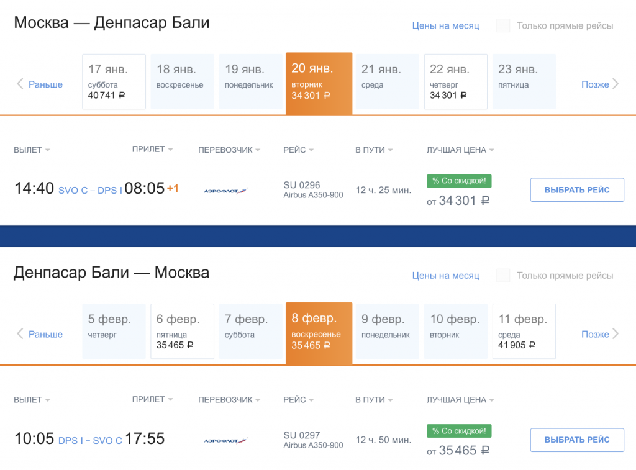The height and width of the screenshot is (470, 636).
Task: Open month prices for Moscow — Denpasar
Action: click(445, 25)
